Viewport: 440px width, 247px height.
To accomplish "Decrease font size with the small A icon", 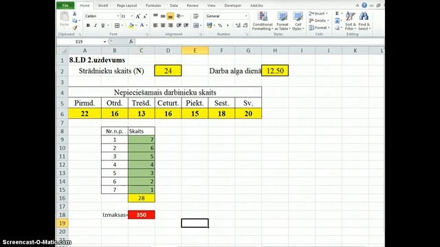I will 145,16.
